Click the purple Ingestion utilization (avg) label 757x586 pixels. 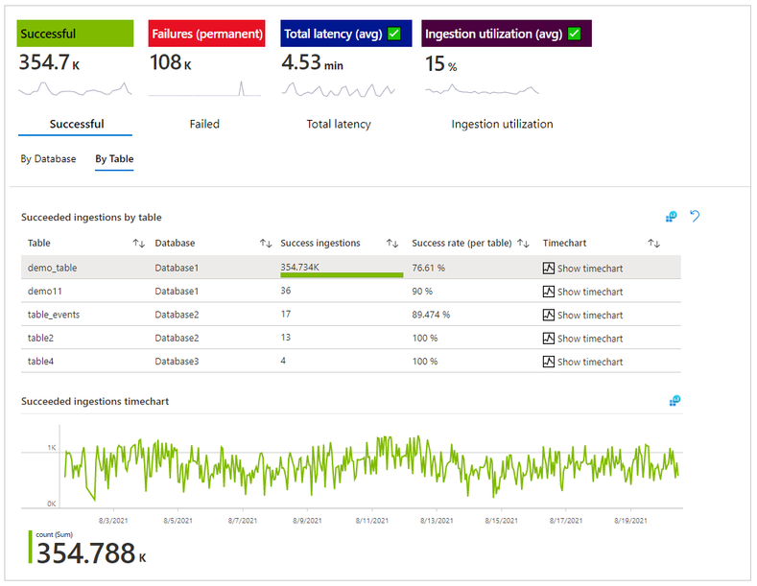(494, 34)
